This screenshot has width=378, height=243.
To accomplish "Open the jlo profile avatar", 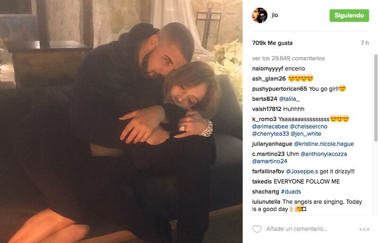I will click(x=259, y=16).
